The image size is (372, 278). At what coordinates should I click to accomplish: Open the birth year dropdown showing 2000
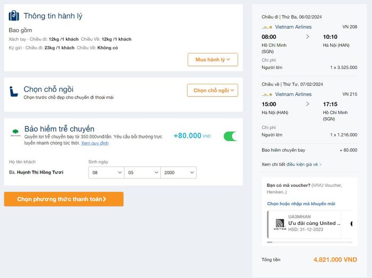pyautogui.click(x=179, y=172)
